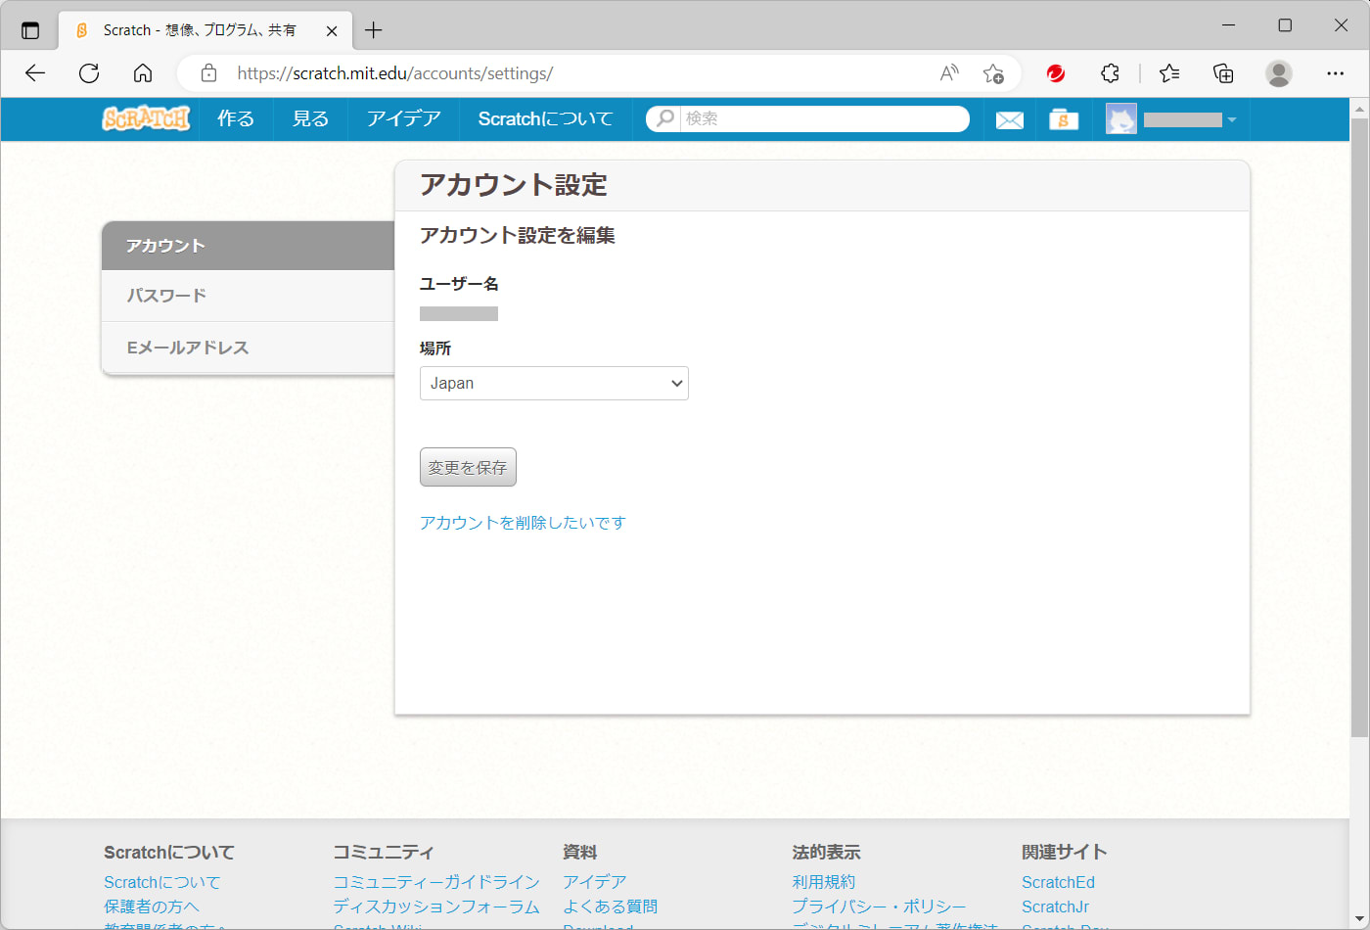This screenshot has width=1370, height=930.
Task: Click the Scratch logo in navigation bar
Action: click(x=146, y=118)
